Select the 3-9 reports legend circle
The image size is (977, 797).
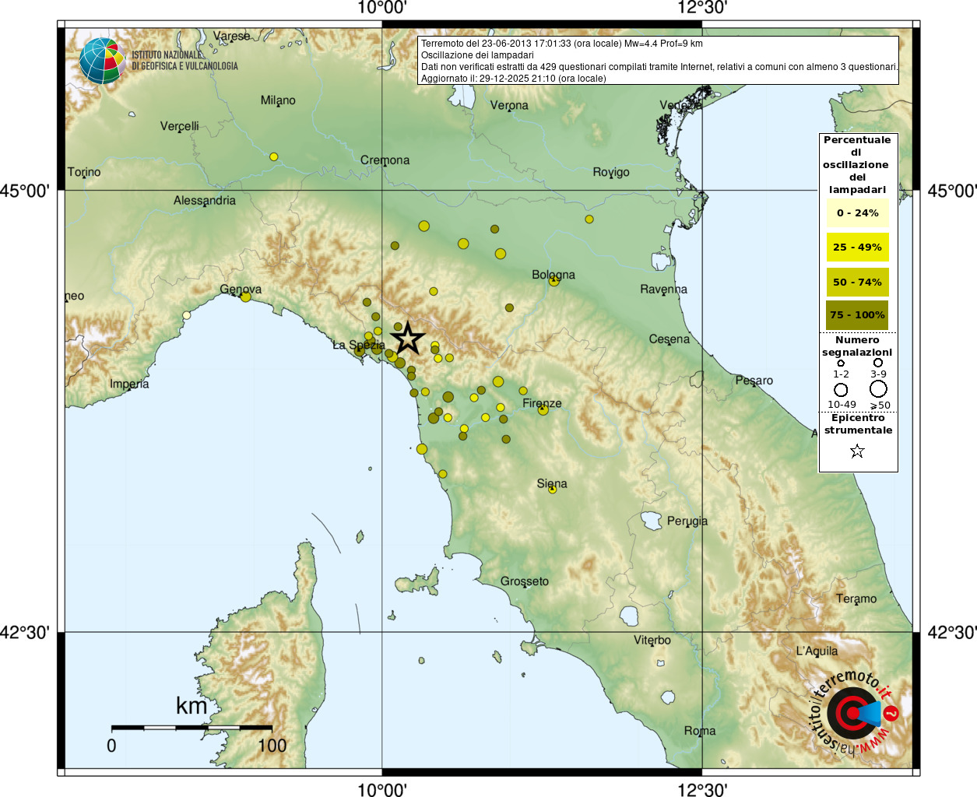coord(878,363)
